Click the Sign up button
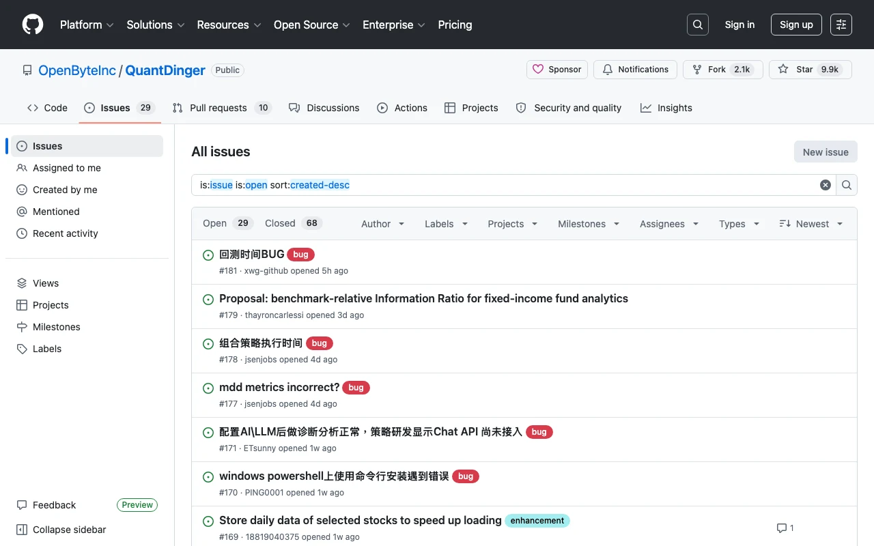This screenshot has height=546, width=874. point(796,25)
